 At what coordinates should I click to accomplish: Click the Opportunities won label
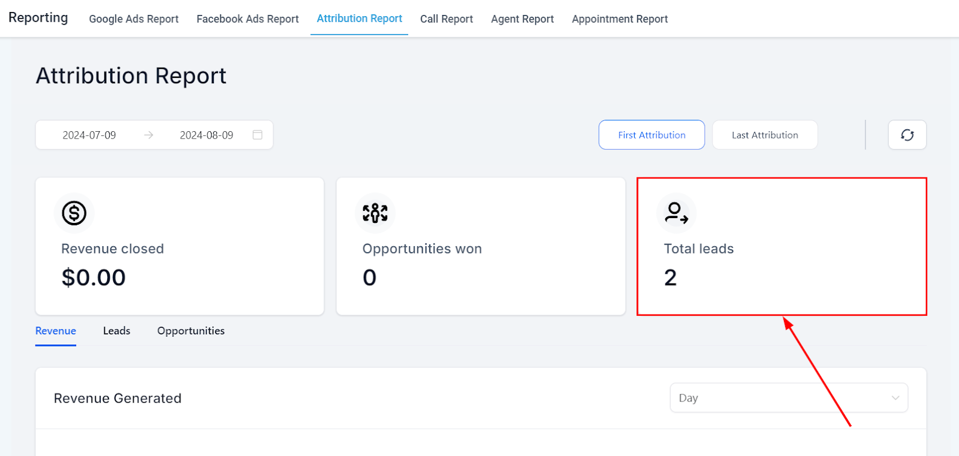422,249
